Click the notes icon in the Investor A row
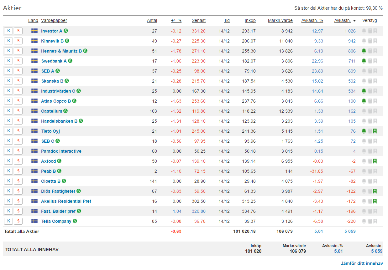This screenshot has width=388, height=270. 370,31
